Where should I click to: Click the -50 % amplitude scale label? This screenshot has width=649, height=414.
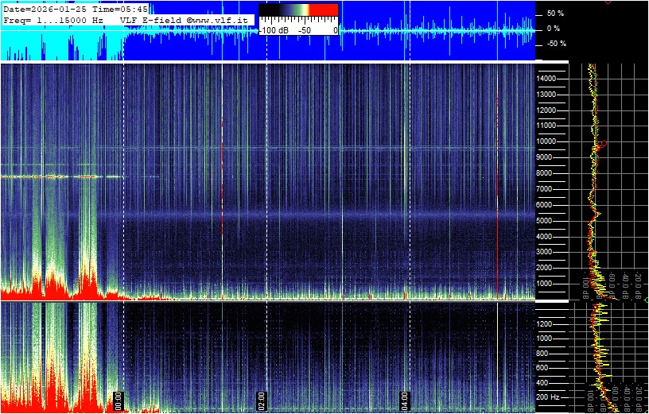pos(555,44)
